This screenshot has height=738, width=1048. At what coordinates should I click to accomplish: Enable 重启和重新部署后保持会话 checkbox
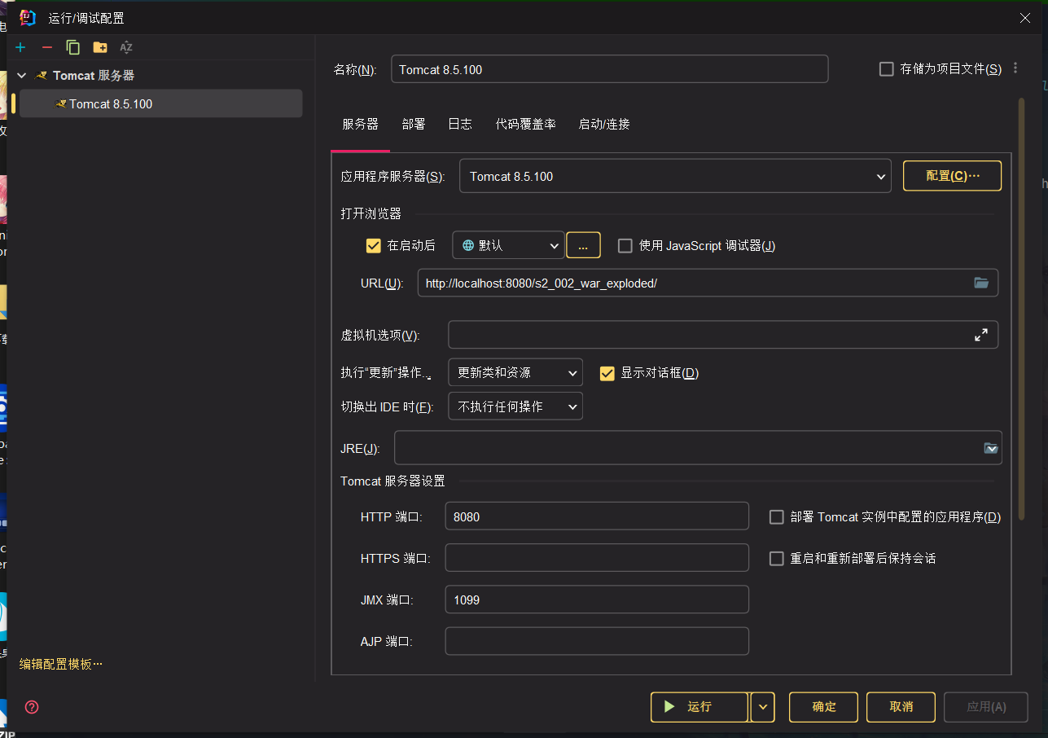point(777,558)
